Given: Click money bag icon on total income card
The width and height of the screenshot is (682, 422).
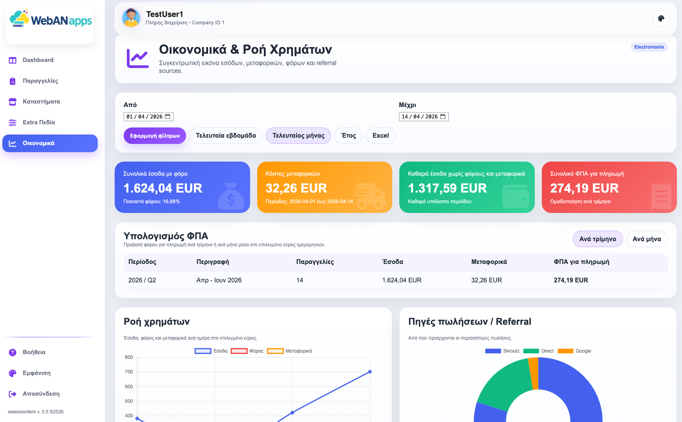Looking at the screenshot, I should click(231, 196).
